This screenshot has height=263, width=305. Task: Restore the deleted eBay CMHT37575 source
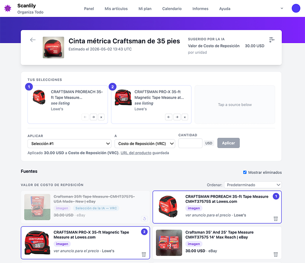coord(144,219)
